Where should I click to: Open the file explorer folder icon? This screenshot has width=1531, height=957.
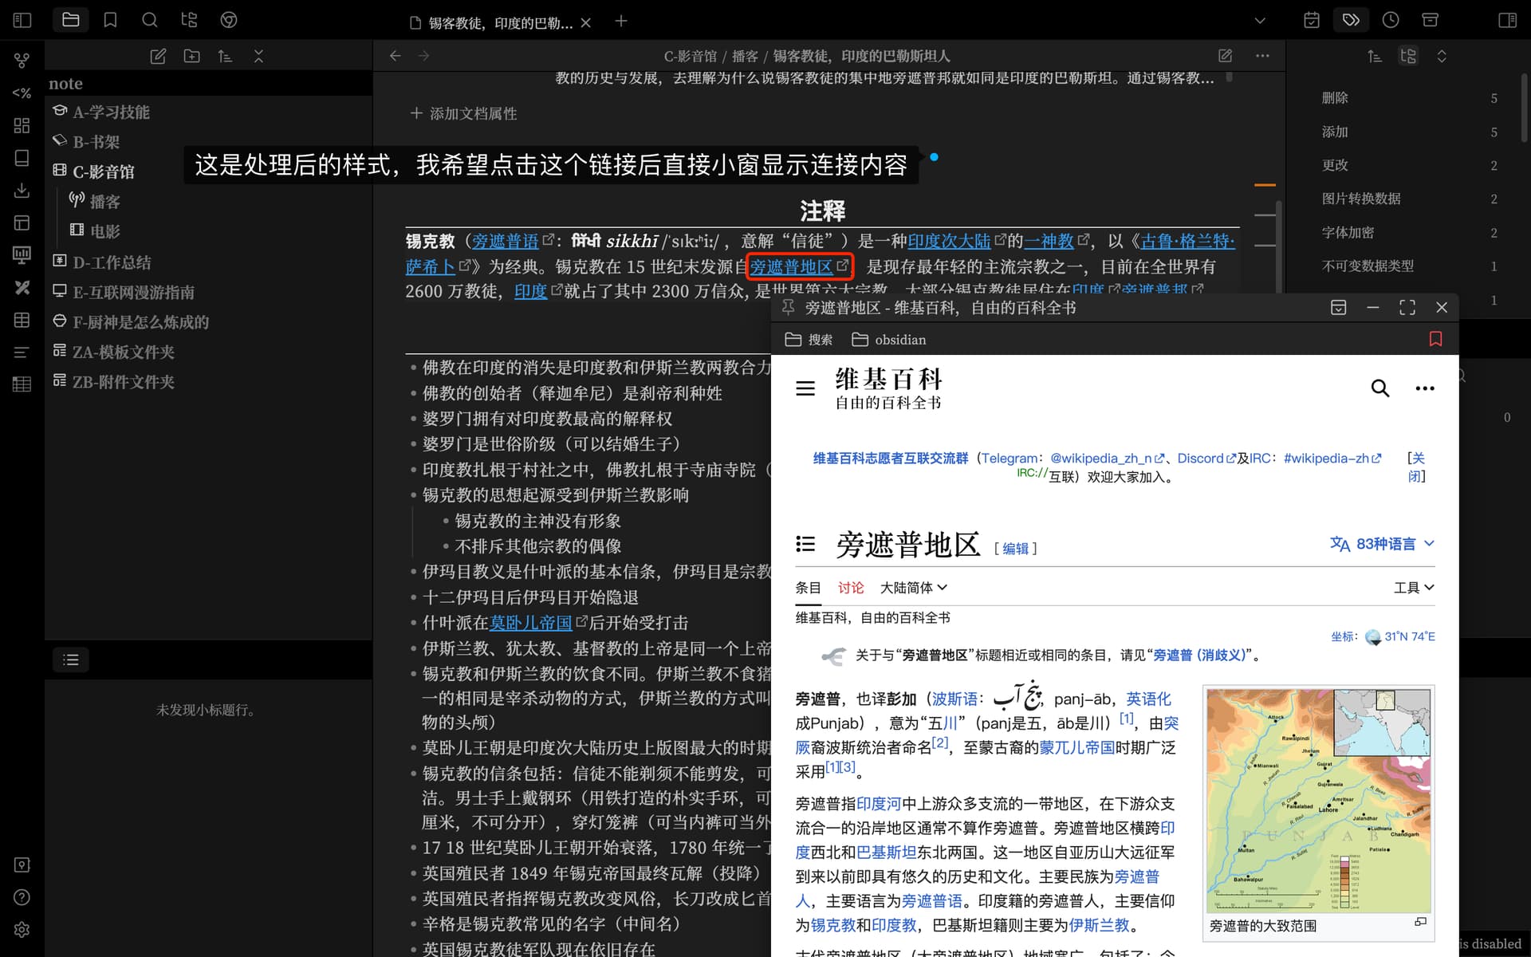(71, 20)
